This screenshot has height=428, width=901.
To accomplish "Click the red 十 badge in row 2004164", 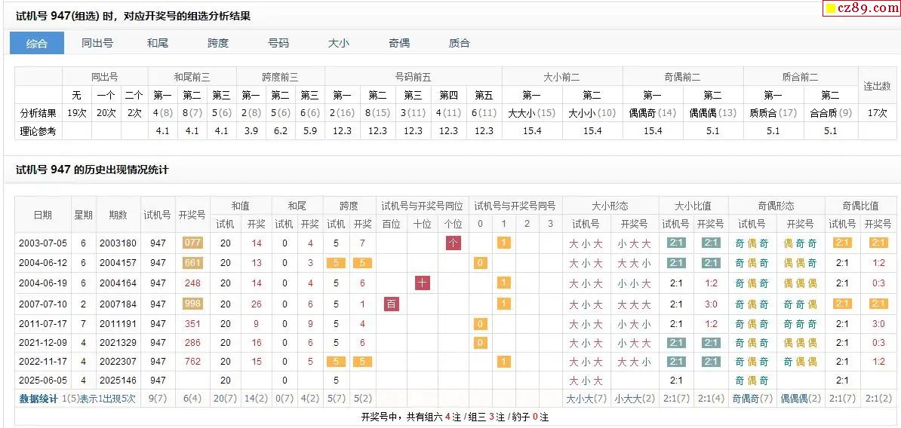I will (423, 283).
